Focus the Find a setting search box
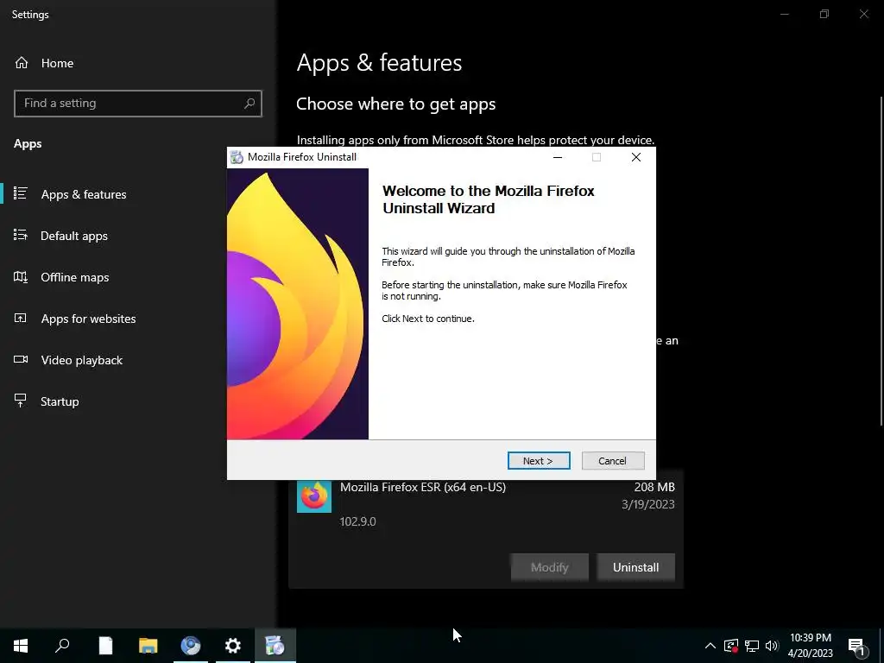Viewport: 884px width, 663px height. [137, 104]
